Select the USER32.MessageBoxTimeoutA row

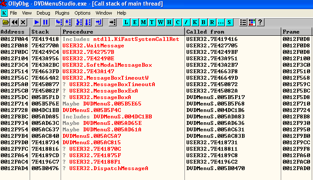[x=112, y=84]
